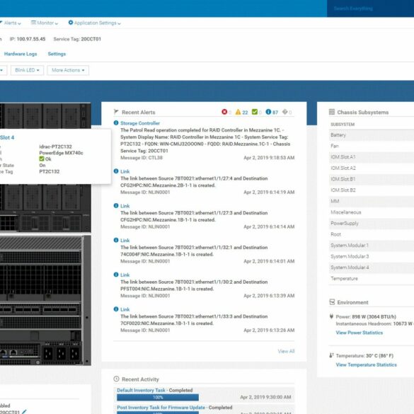The height and width of the screenshot is (414, 414).
Task: Select the Root subsystem row
Action: point(372,234)
